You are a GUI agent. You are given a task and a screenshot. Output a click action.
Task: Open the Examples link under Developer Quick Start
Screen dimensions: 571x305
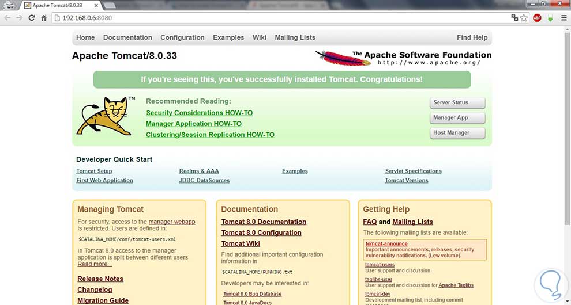(x=295, y=171)
